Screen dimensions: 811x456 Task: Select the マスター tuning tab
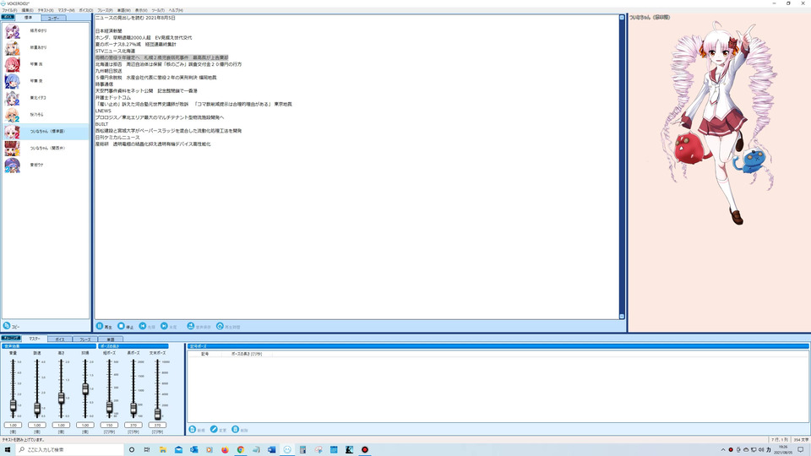35,339
